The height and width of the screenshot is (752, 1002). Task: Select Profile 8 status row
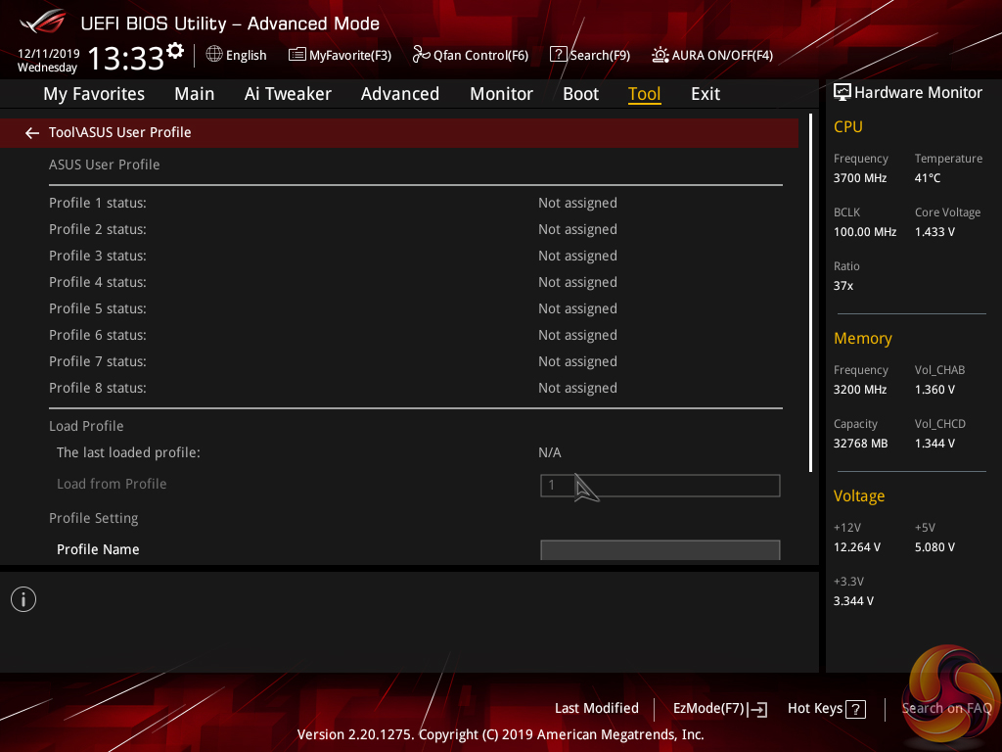(415, 388)
